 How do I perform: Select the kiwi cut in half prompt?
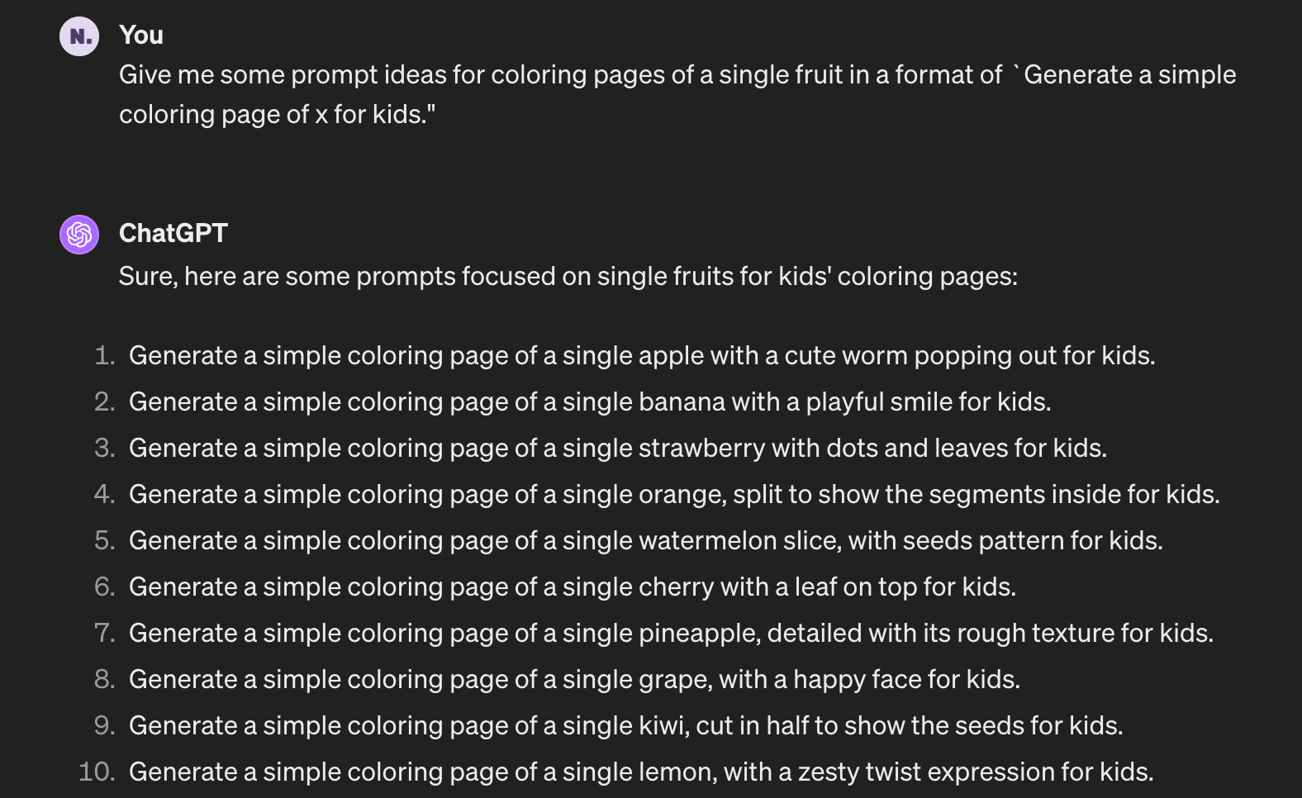(x=626, y=725)
